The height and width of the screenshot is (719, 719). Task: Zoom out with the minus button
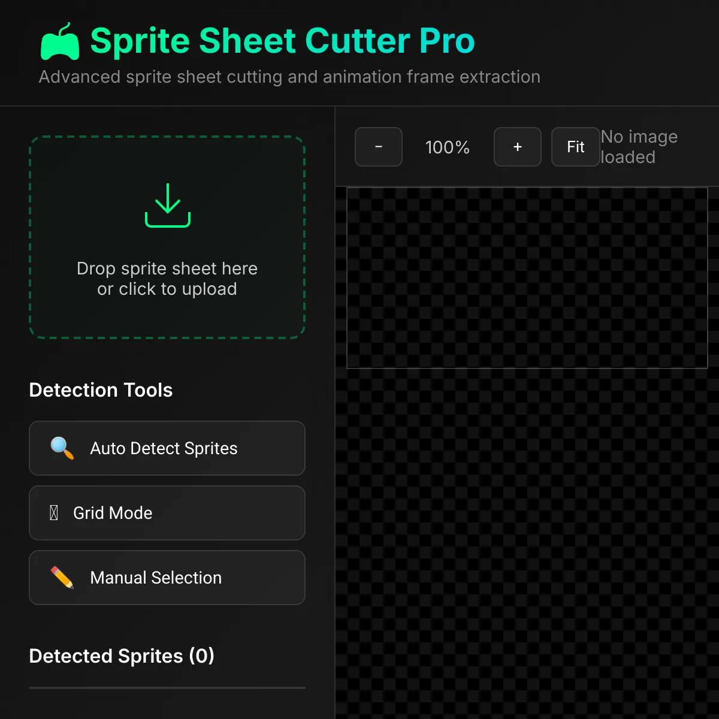(x=379, y=147)
